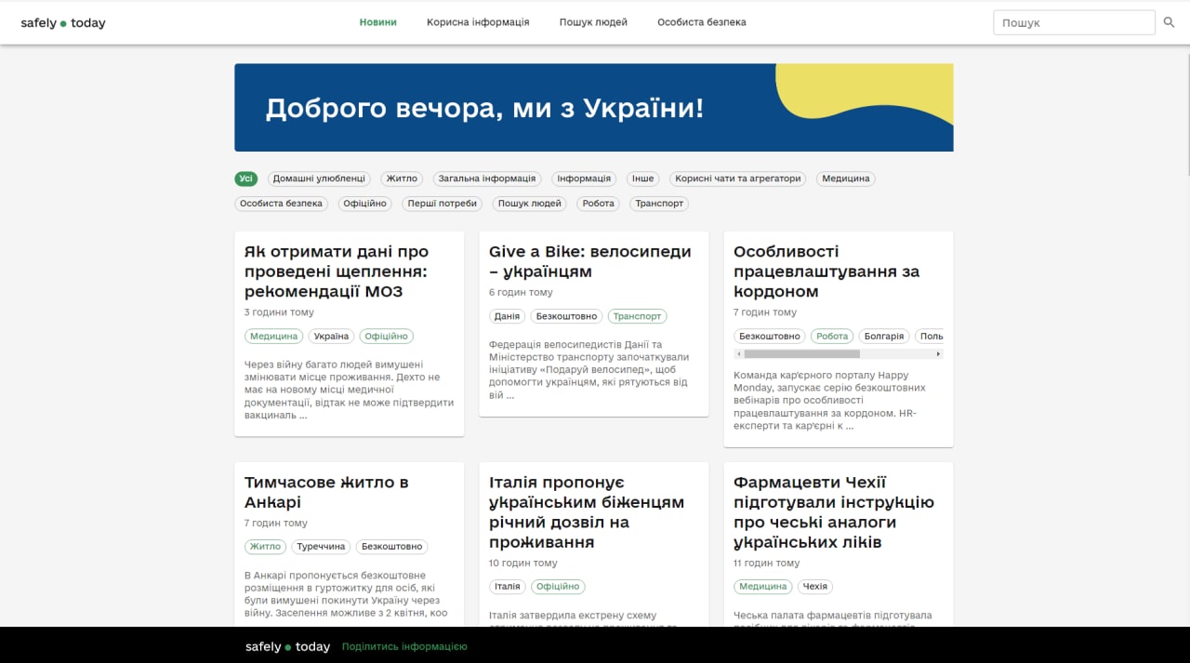Filter by Домашні улюбленці category
This screenshot has width=1190, height=663.
tap(319, 179)
